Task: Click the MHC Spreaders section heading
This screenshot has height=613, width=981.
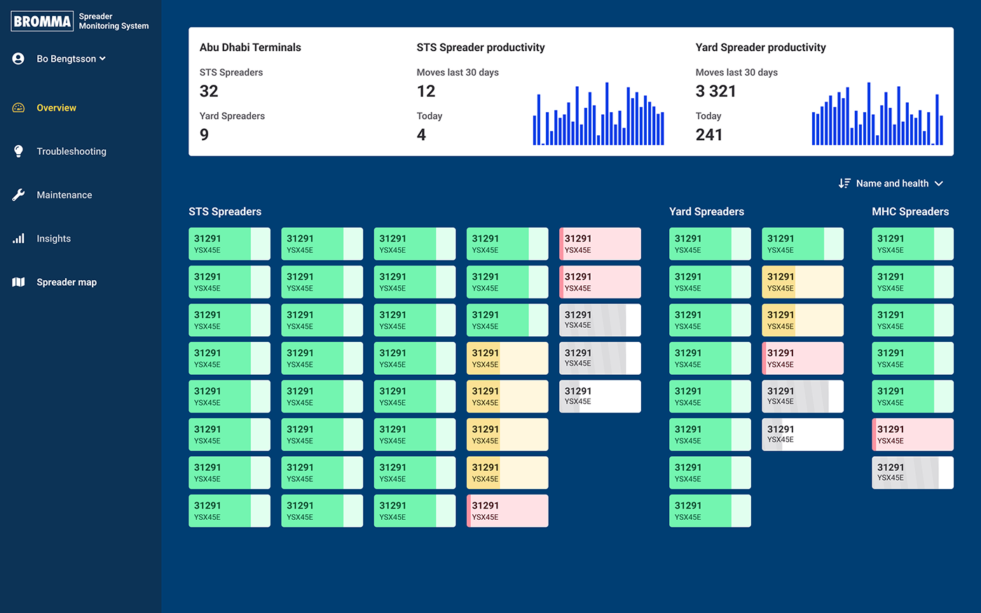Action: point(910,212)
